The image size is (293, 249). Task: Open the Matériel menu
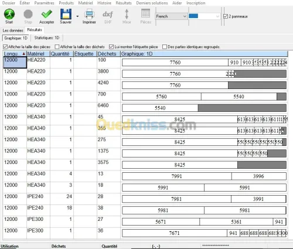tap(86, 3)
